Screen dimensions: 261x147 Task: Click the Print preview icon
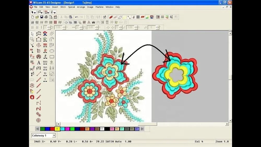(51, 17)
